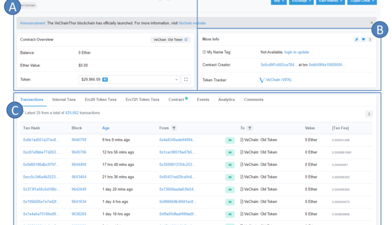Viewport: 392px width, 225px height.
Task: Select the Analytics tab
Action: (226, 99)
